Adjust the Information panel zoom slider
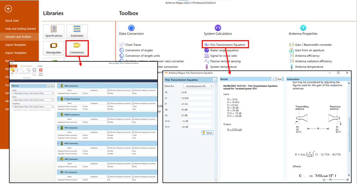The width and height of the screenshot is (357, 184). click(x=330, y=179)
